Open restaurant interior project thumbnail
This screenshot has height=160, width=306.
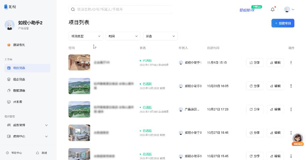[x=79, y=62]
